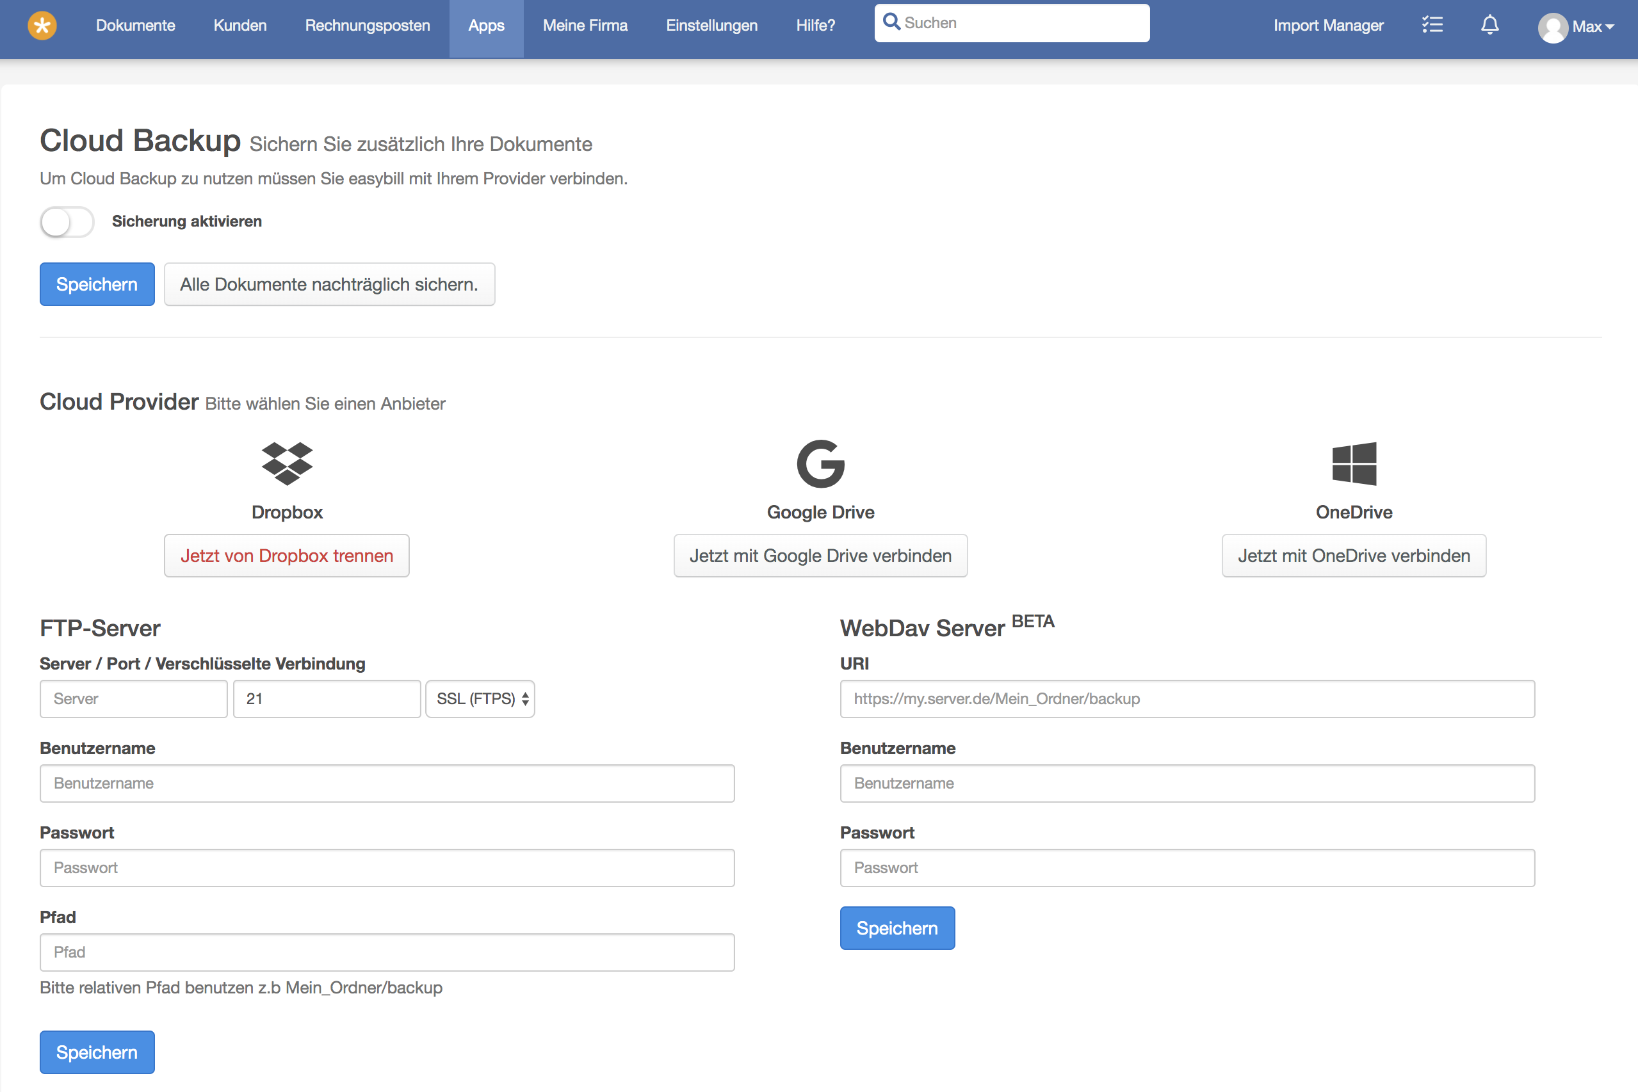
Task: Open the task checklist icon
Action: pyautogui.click(x=1432, y=25)
